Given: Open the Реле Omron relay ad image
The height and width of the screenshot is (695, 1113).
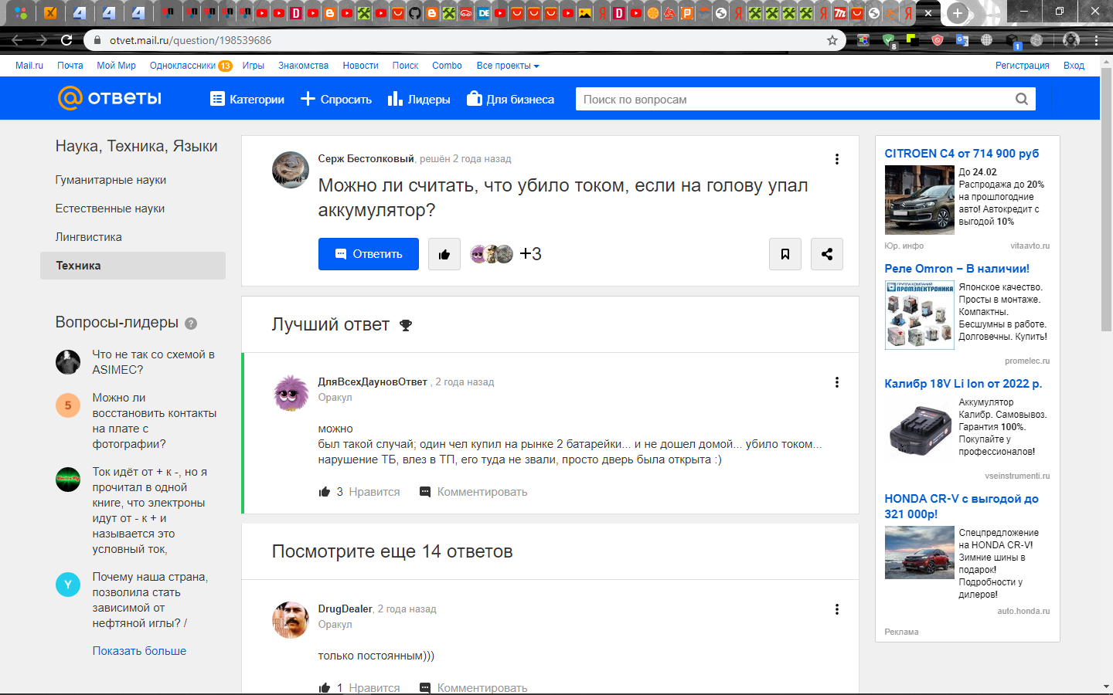Looking at the screenshot, I should [919, 315].
